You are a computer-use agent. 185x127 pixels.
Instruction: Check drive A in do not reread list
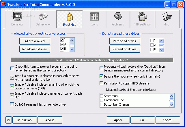(152, 45)
